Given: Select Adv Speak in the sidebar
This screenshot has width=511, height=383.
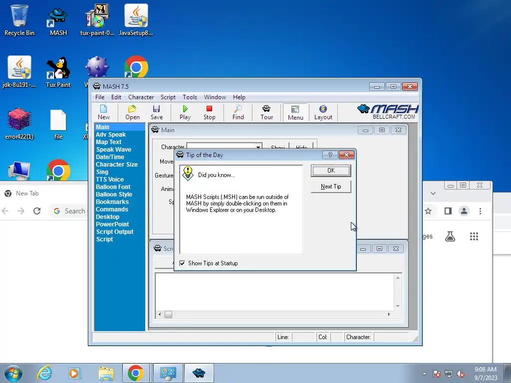Looking at the screenshot, I should tap(110, 135).
